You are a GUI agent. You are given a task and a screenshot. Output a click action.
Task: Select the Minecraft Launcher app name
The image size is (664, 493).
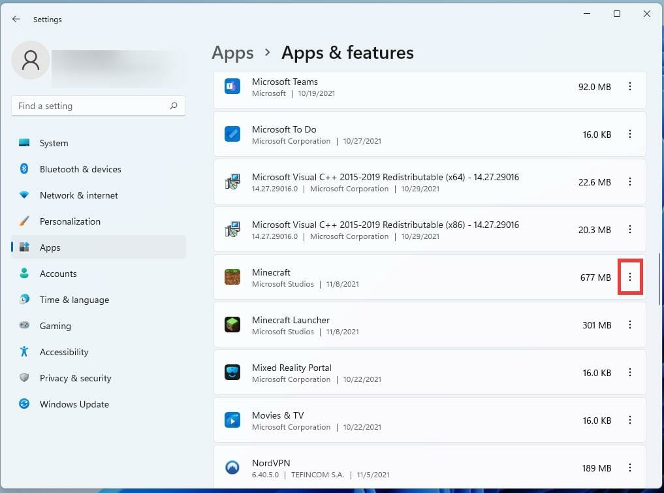pyautogui.click(x=291, y=320)
